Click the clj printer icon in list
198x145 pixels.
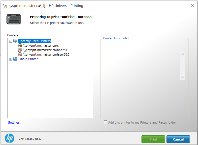pos(20,46)
